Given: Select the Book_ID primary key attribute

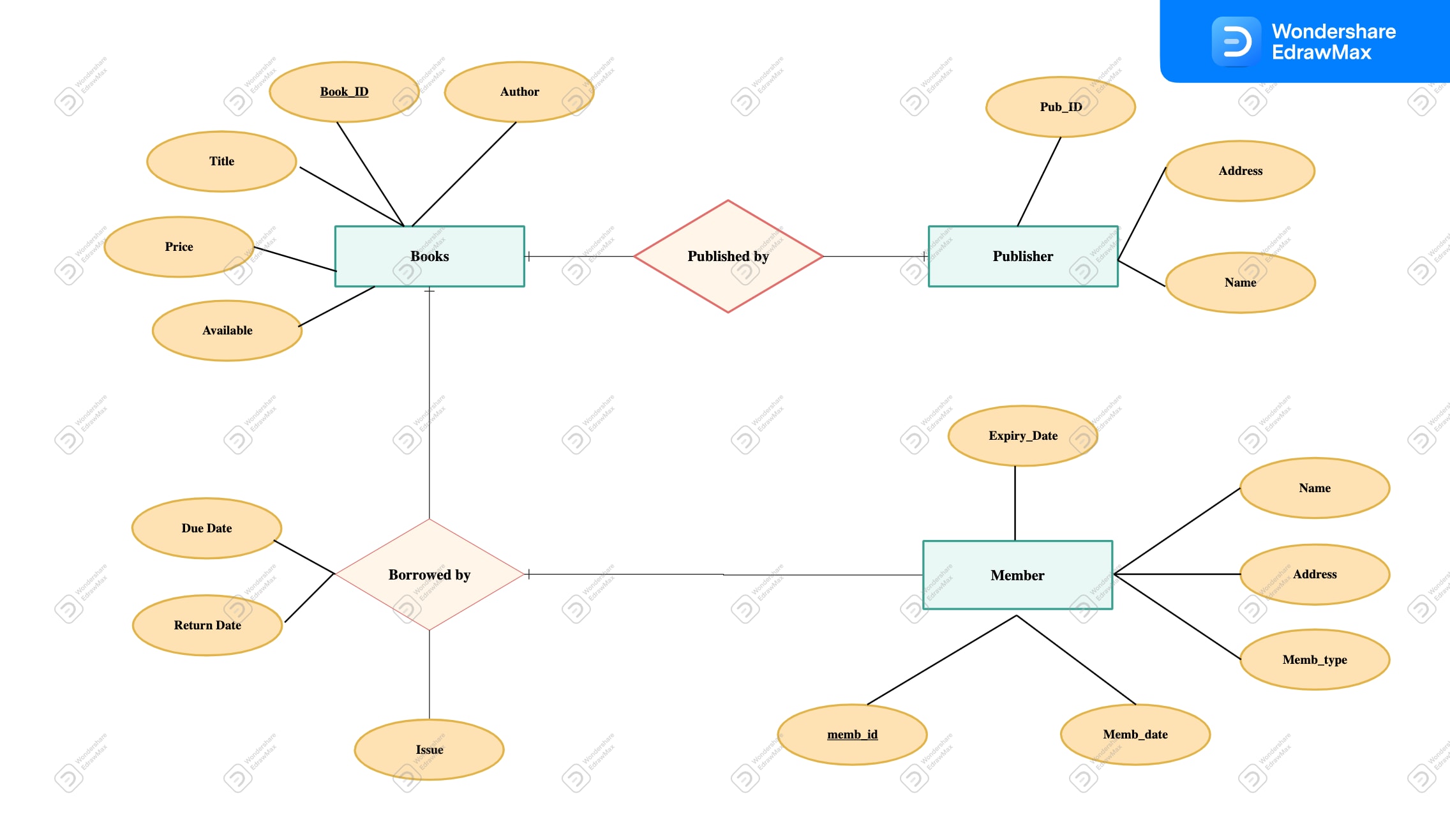Looking at the screenshot, I should (350, 91).
